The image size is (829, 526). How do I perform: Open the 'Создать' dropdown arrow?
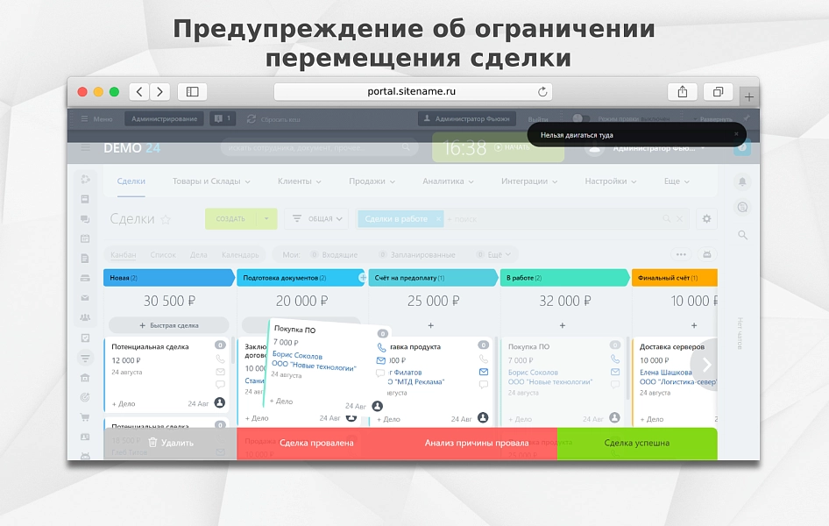266,219
